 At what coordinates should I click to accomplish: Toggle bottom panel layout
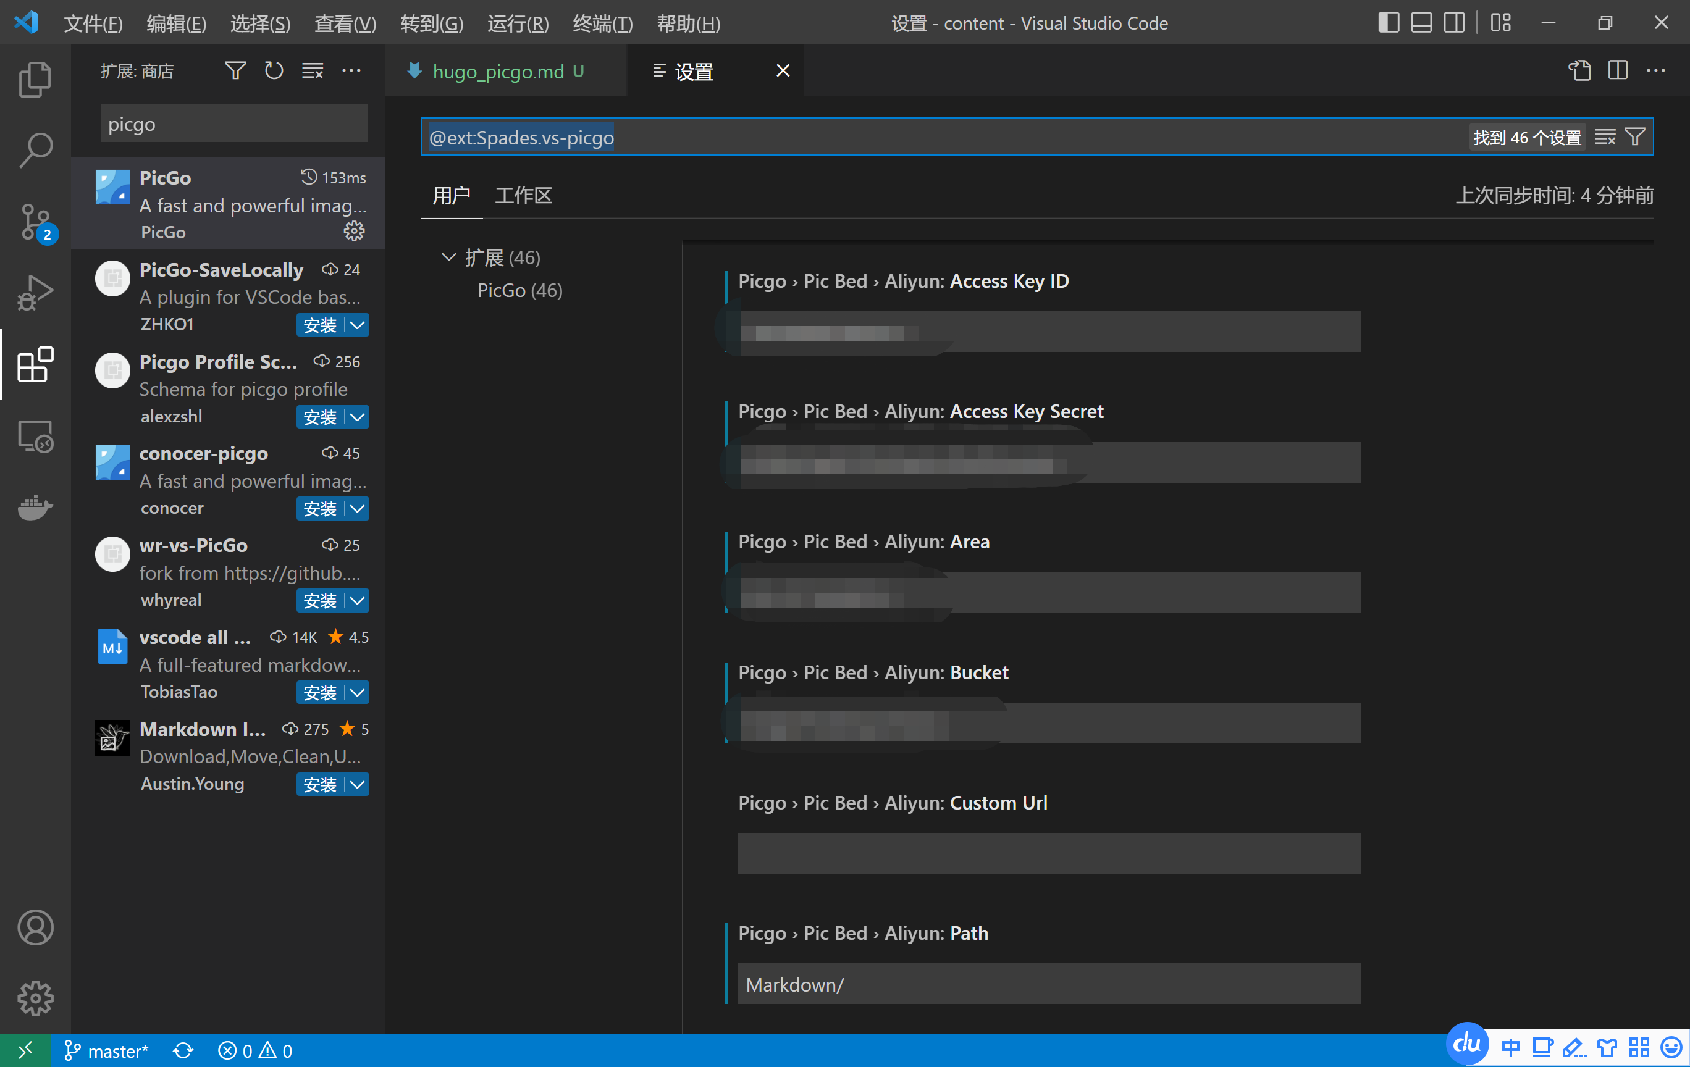point(1421,22)
